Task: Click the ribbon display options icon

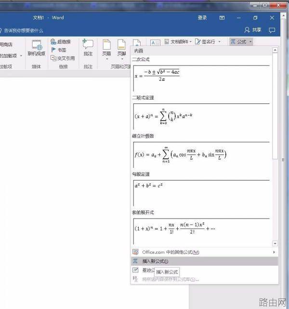Action: coord(222,18)
